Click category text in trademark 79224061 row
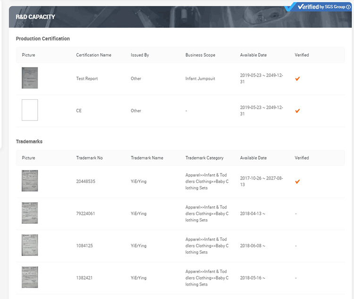This screenshot has width=354, height=299. (207, 214)
